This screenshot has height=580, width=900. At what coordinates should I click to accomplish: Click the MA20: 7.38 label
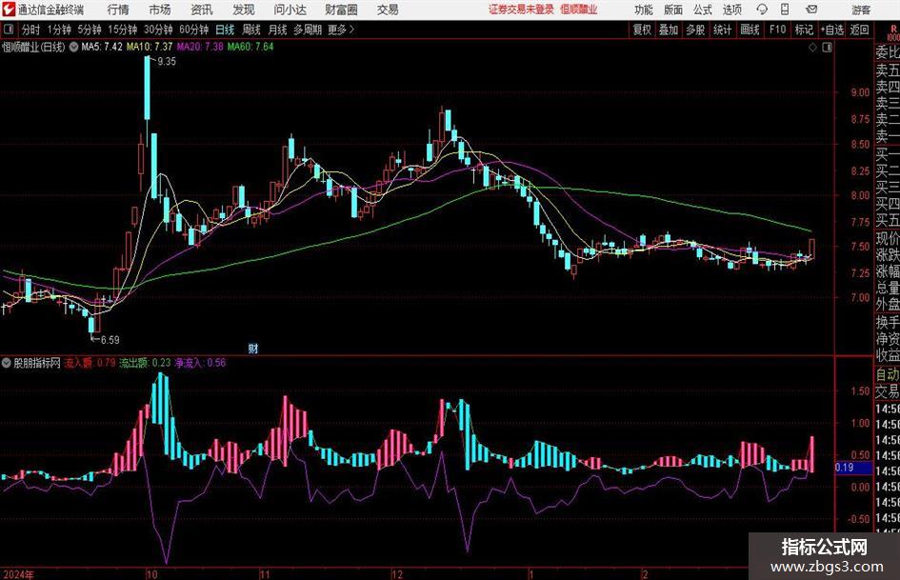tap(200, 47)
